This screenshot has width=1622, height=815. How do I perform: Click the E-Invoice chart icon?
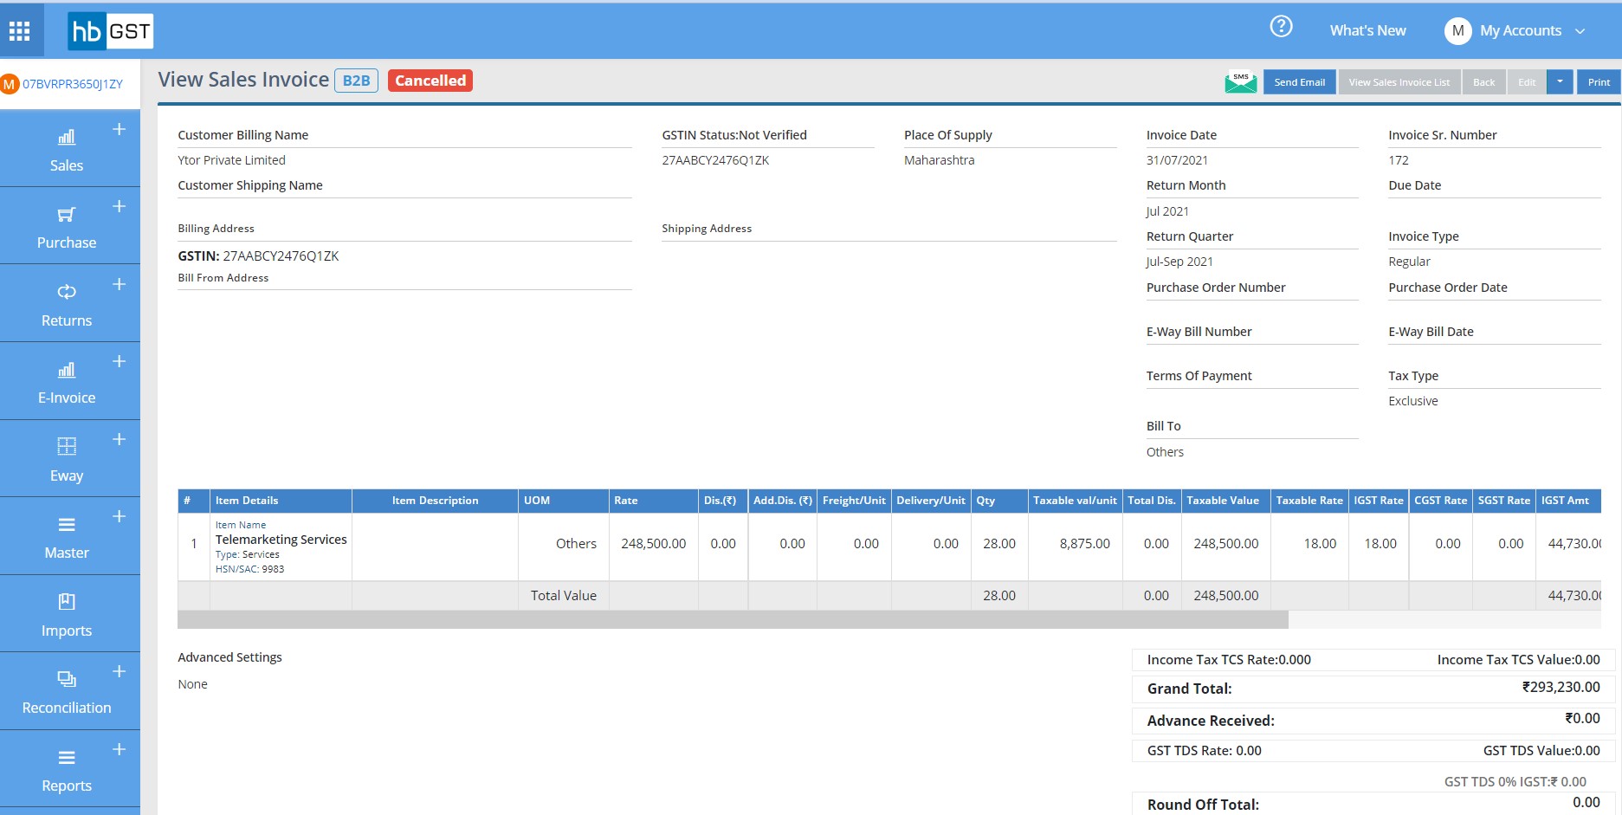(67, 370)
